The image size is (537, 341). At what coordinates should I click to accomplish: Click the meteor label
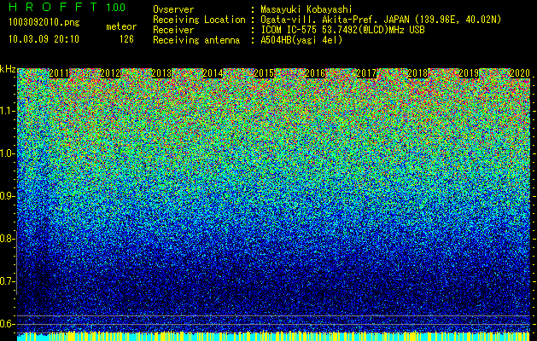click(x=121, y=26)
